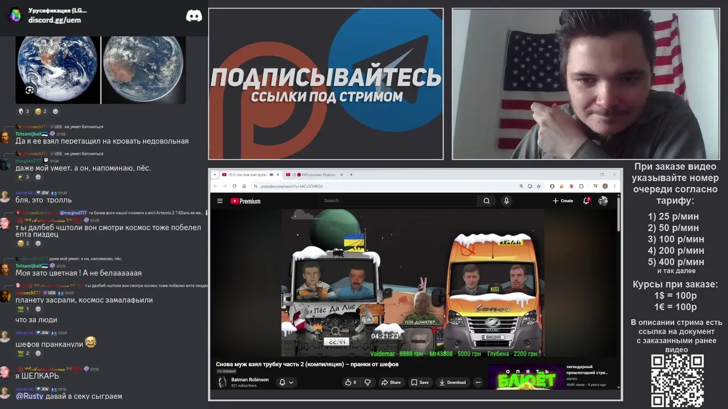Open the YouTube hamburger guide menu
This screenshot has width=728, height=409.
[x=220, y=201]
